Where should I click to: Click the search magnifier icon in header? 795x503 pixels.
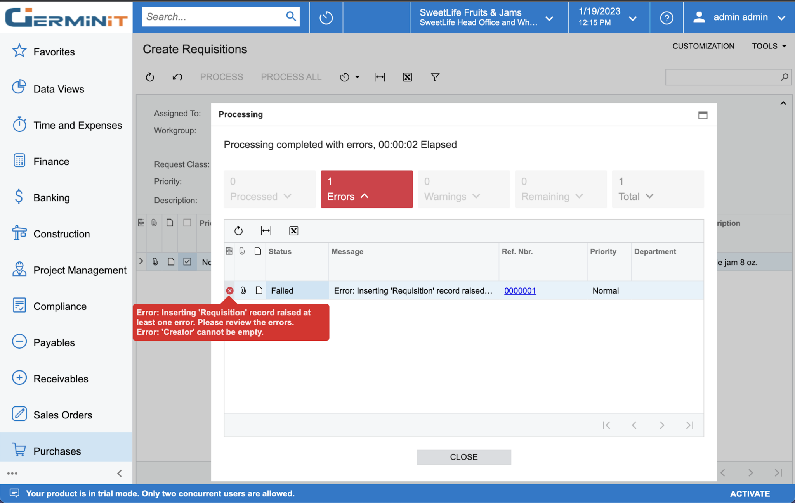[x=291, y=16]
